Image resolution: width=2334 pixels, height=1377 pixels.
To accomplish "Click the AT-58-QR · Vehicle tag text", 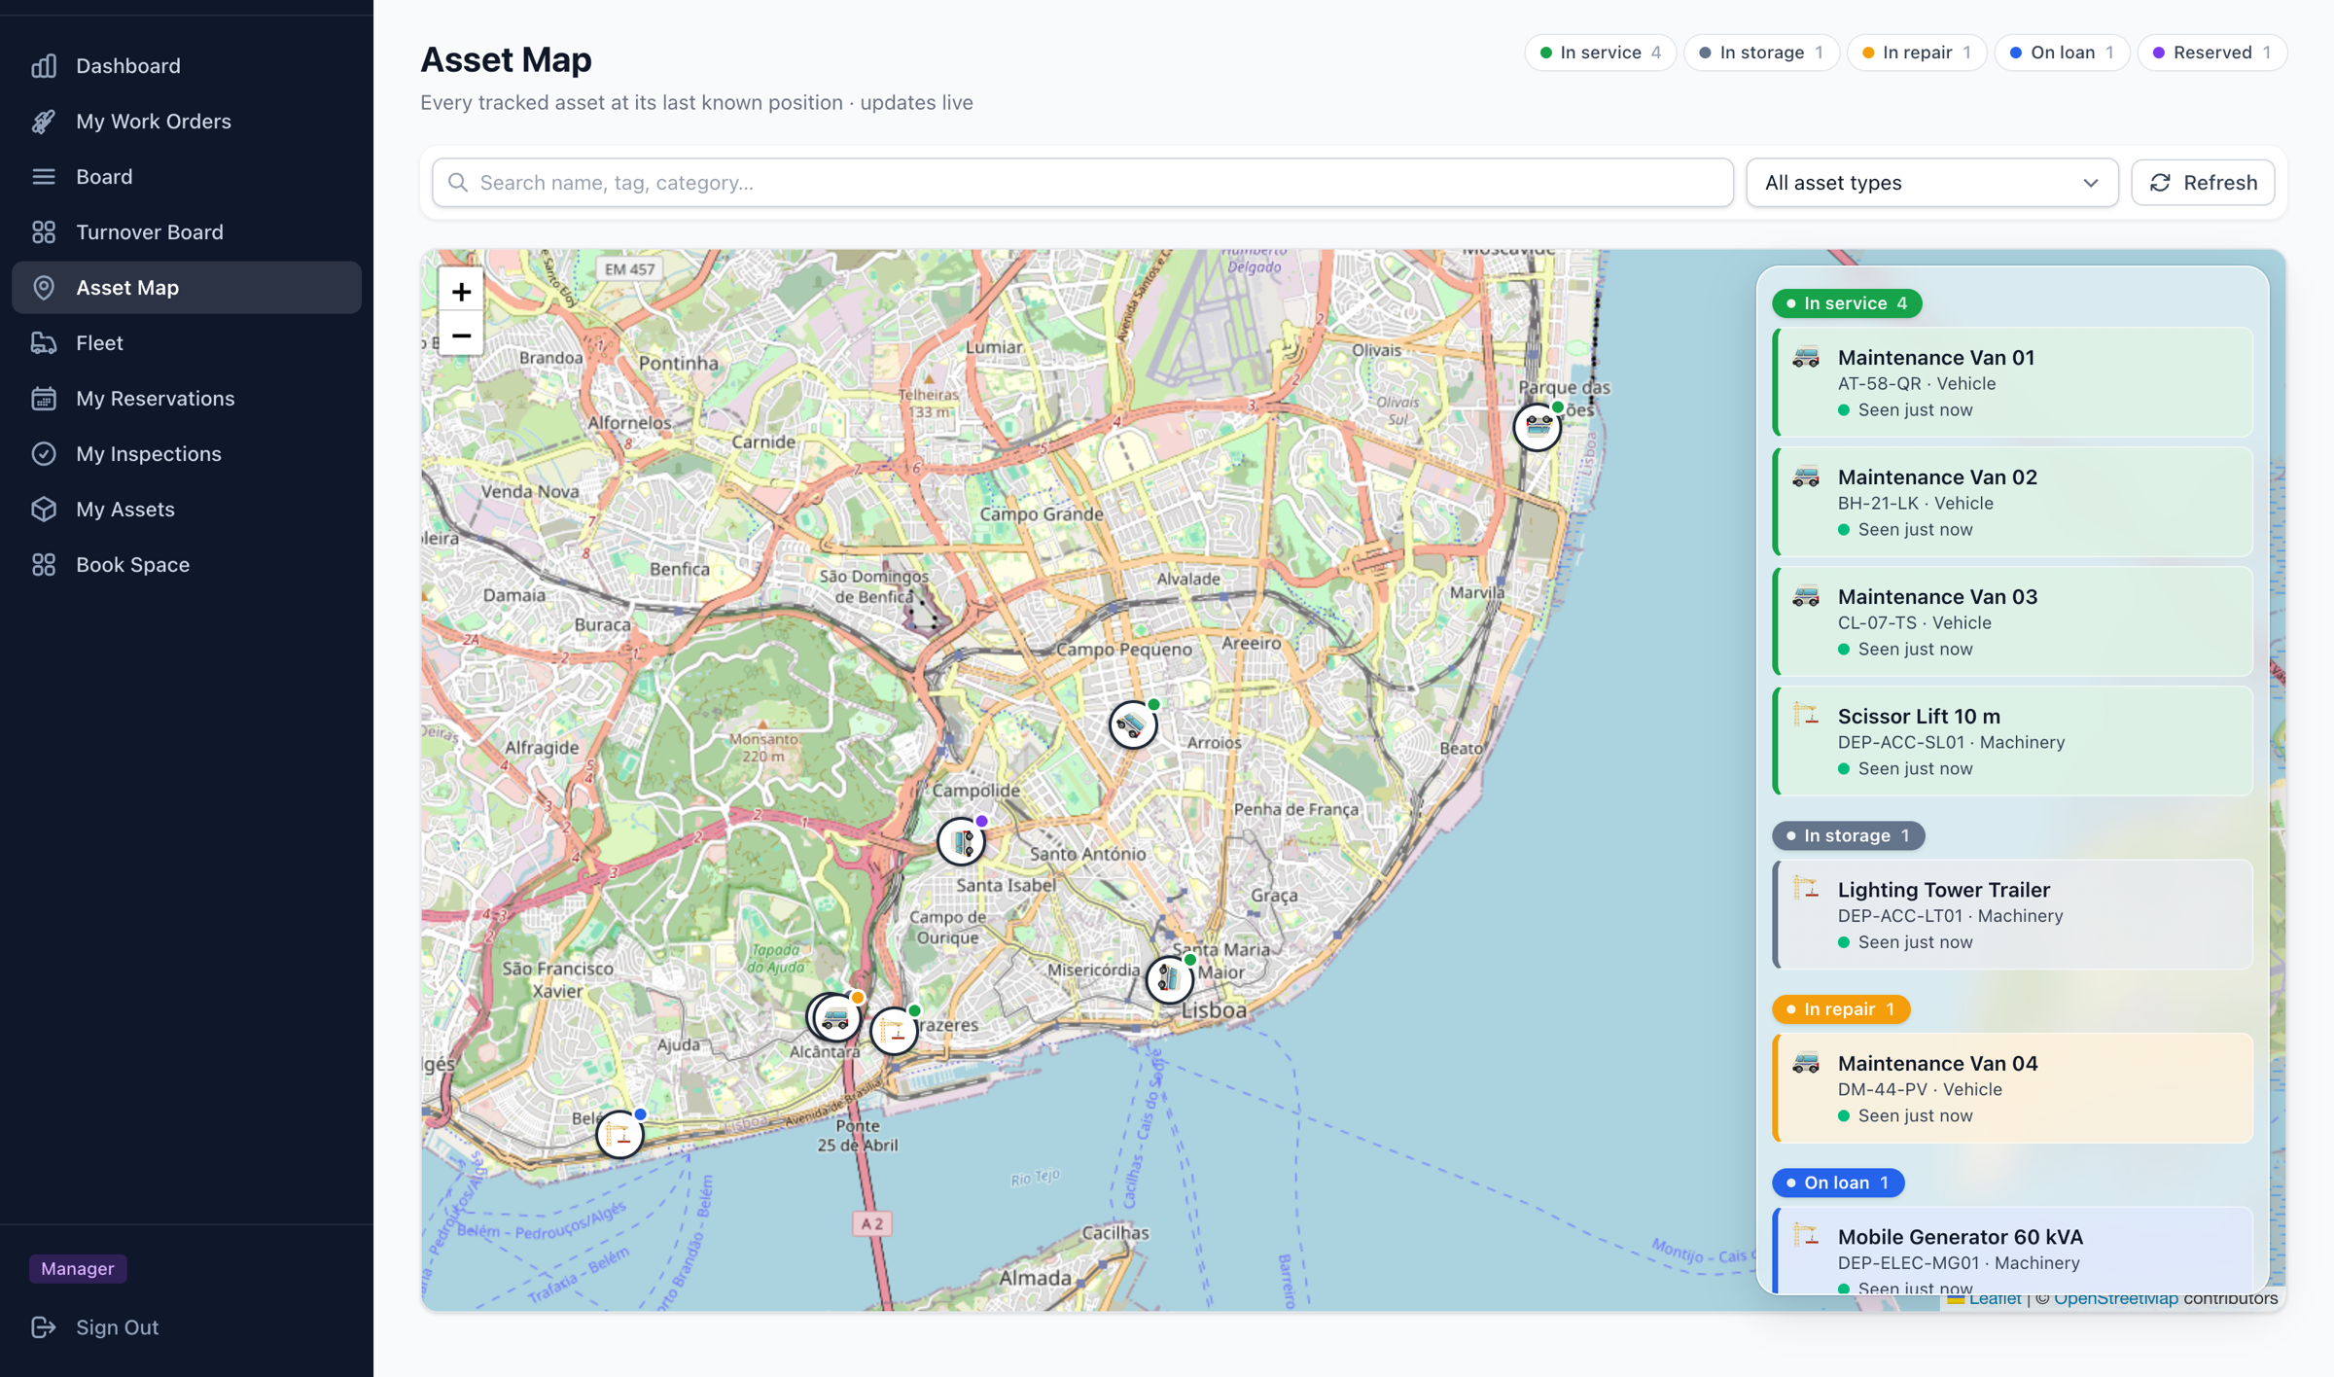I will tap(1916, 383).
